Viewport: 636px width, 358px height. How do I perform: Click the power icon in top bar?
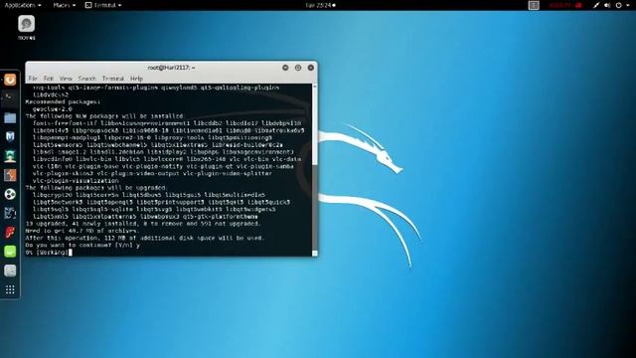618,5
